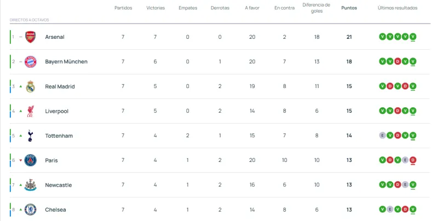Click Real Madrid's green up arrow indicator
Image resolution: width=438 pixels, height=221 pixels.
(x=21, y=86)
